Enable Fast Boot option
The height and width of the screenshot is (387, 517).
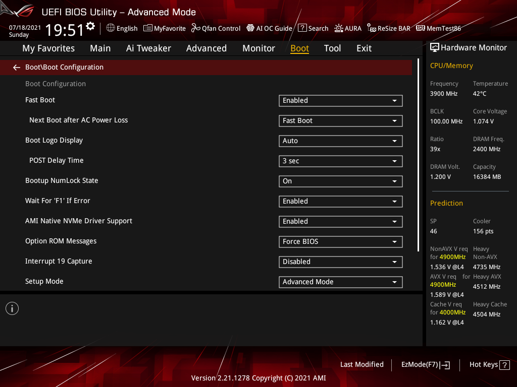pos(340,100)
